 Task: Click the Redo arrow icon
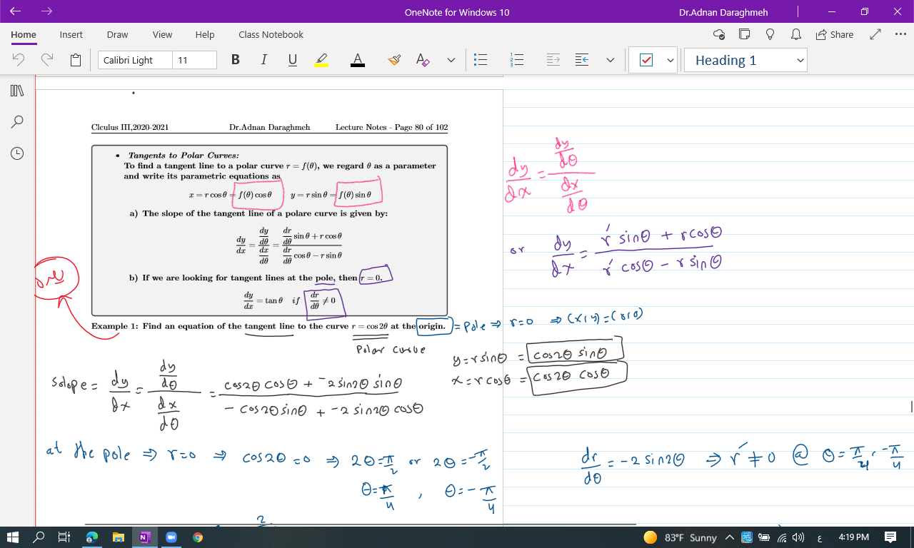pos(47,60)
